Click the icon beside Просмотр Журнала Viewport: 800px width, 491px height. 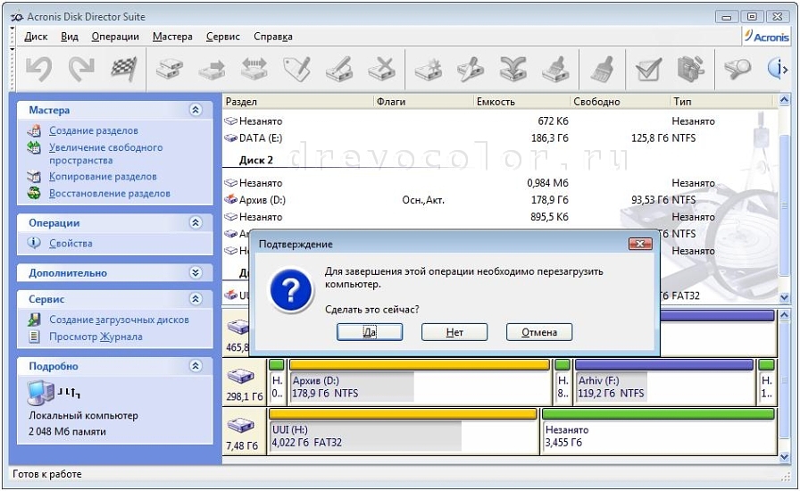coord(34,337)
